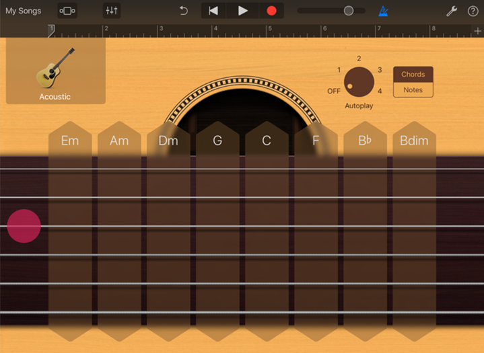Image resolution: width=484 pixels, height=353 pixels.
Task: Adjust master volume slider knob
Action: (x=349, y=11)
